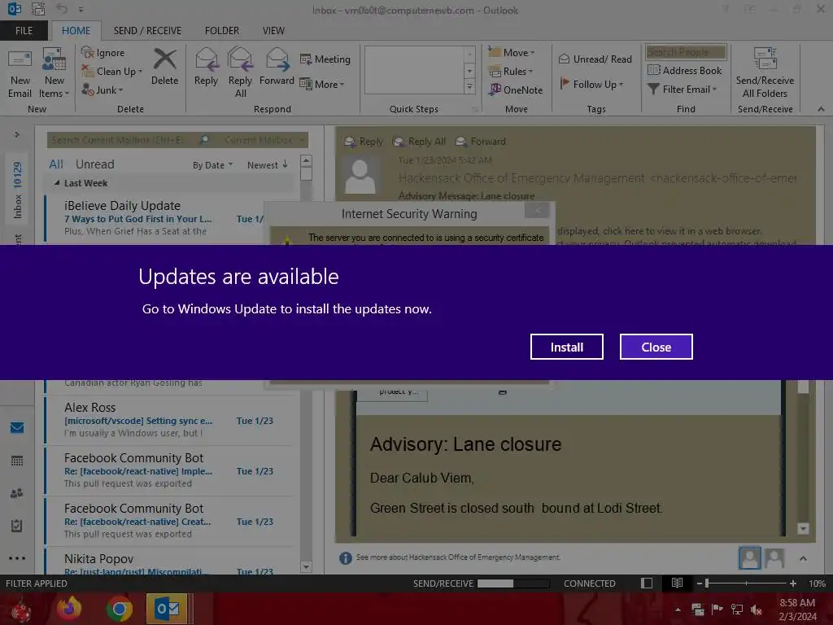Close the Internet Security Warning dialog
Screen dimensions: 833x625
[x=537, y=211]
